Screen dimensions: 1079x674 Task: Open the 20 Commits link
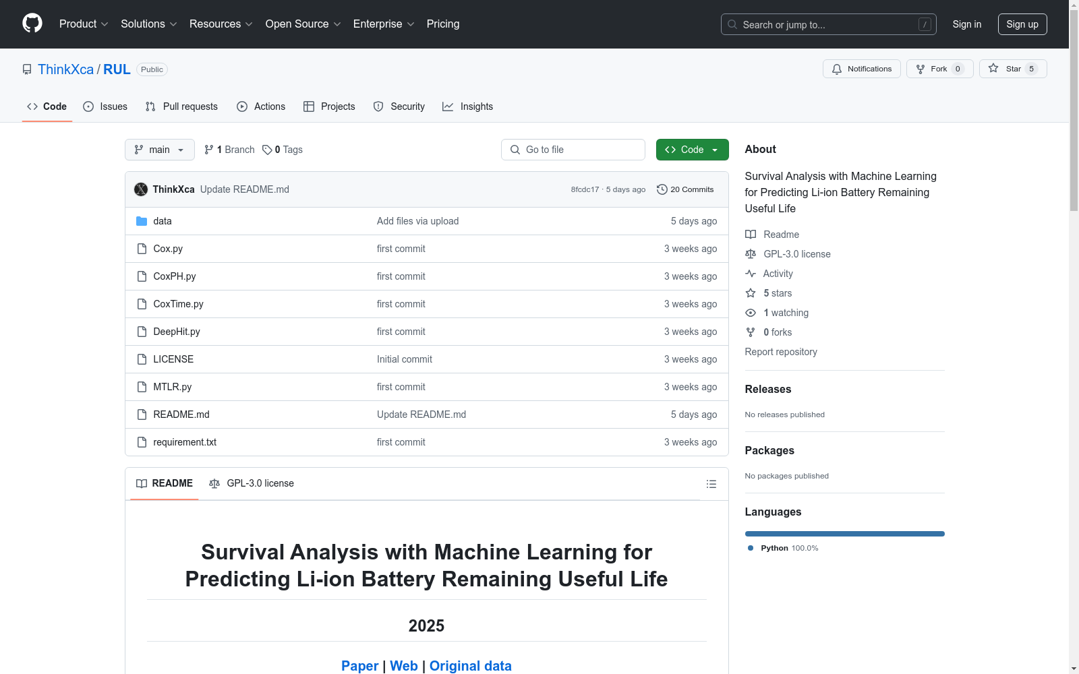(x=685, y=189)
